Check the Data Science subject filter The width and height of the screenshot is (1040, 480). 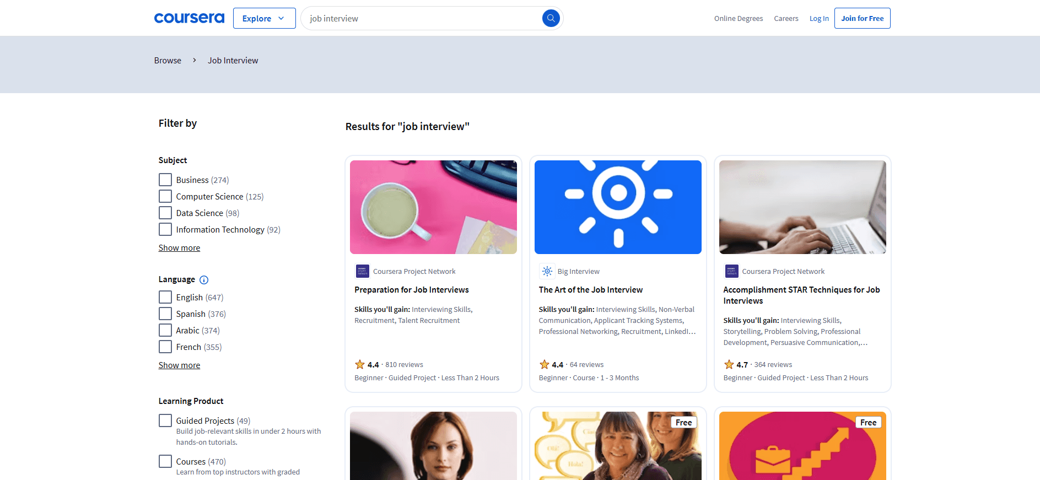point(165,213)
